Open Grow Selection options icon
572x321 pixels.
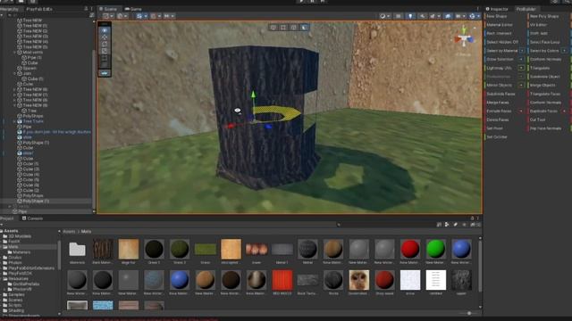[522, 59]
